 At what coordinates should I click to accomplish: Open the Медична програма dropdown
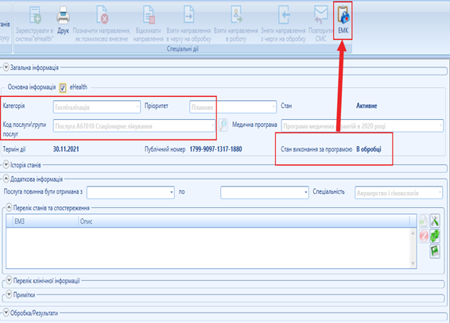(x=363, y=125)
